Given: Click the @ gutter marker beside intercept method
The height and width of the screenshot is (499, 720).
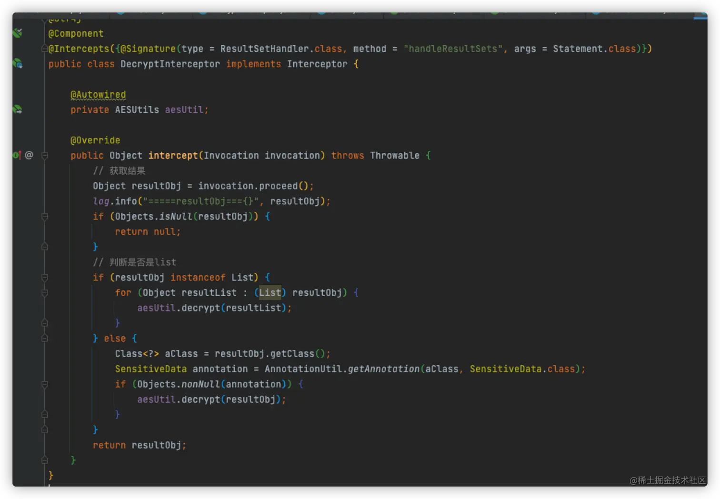Looking at the screenshot, I should [x=29, y=155].
